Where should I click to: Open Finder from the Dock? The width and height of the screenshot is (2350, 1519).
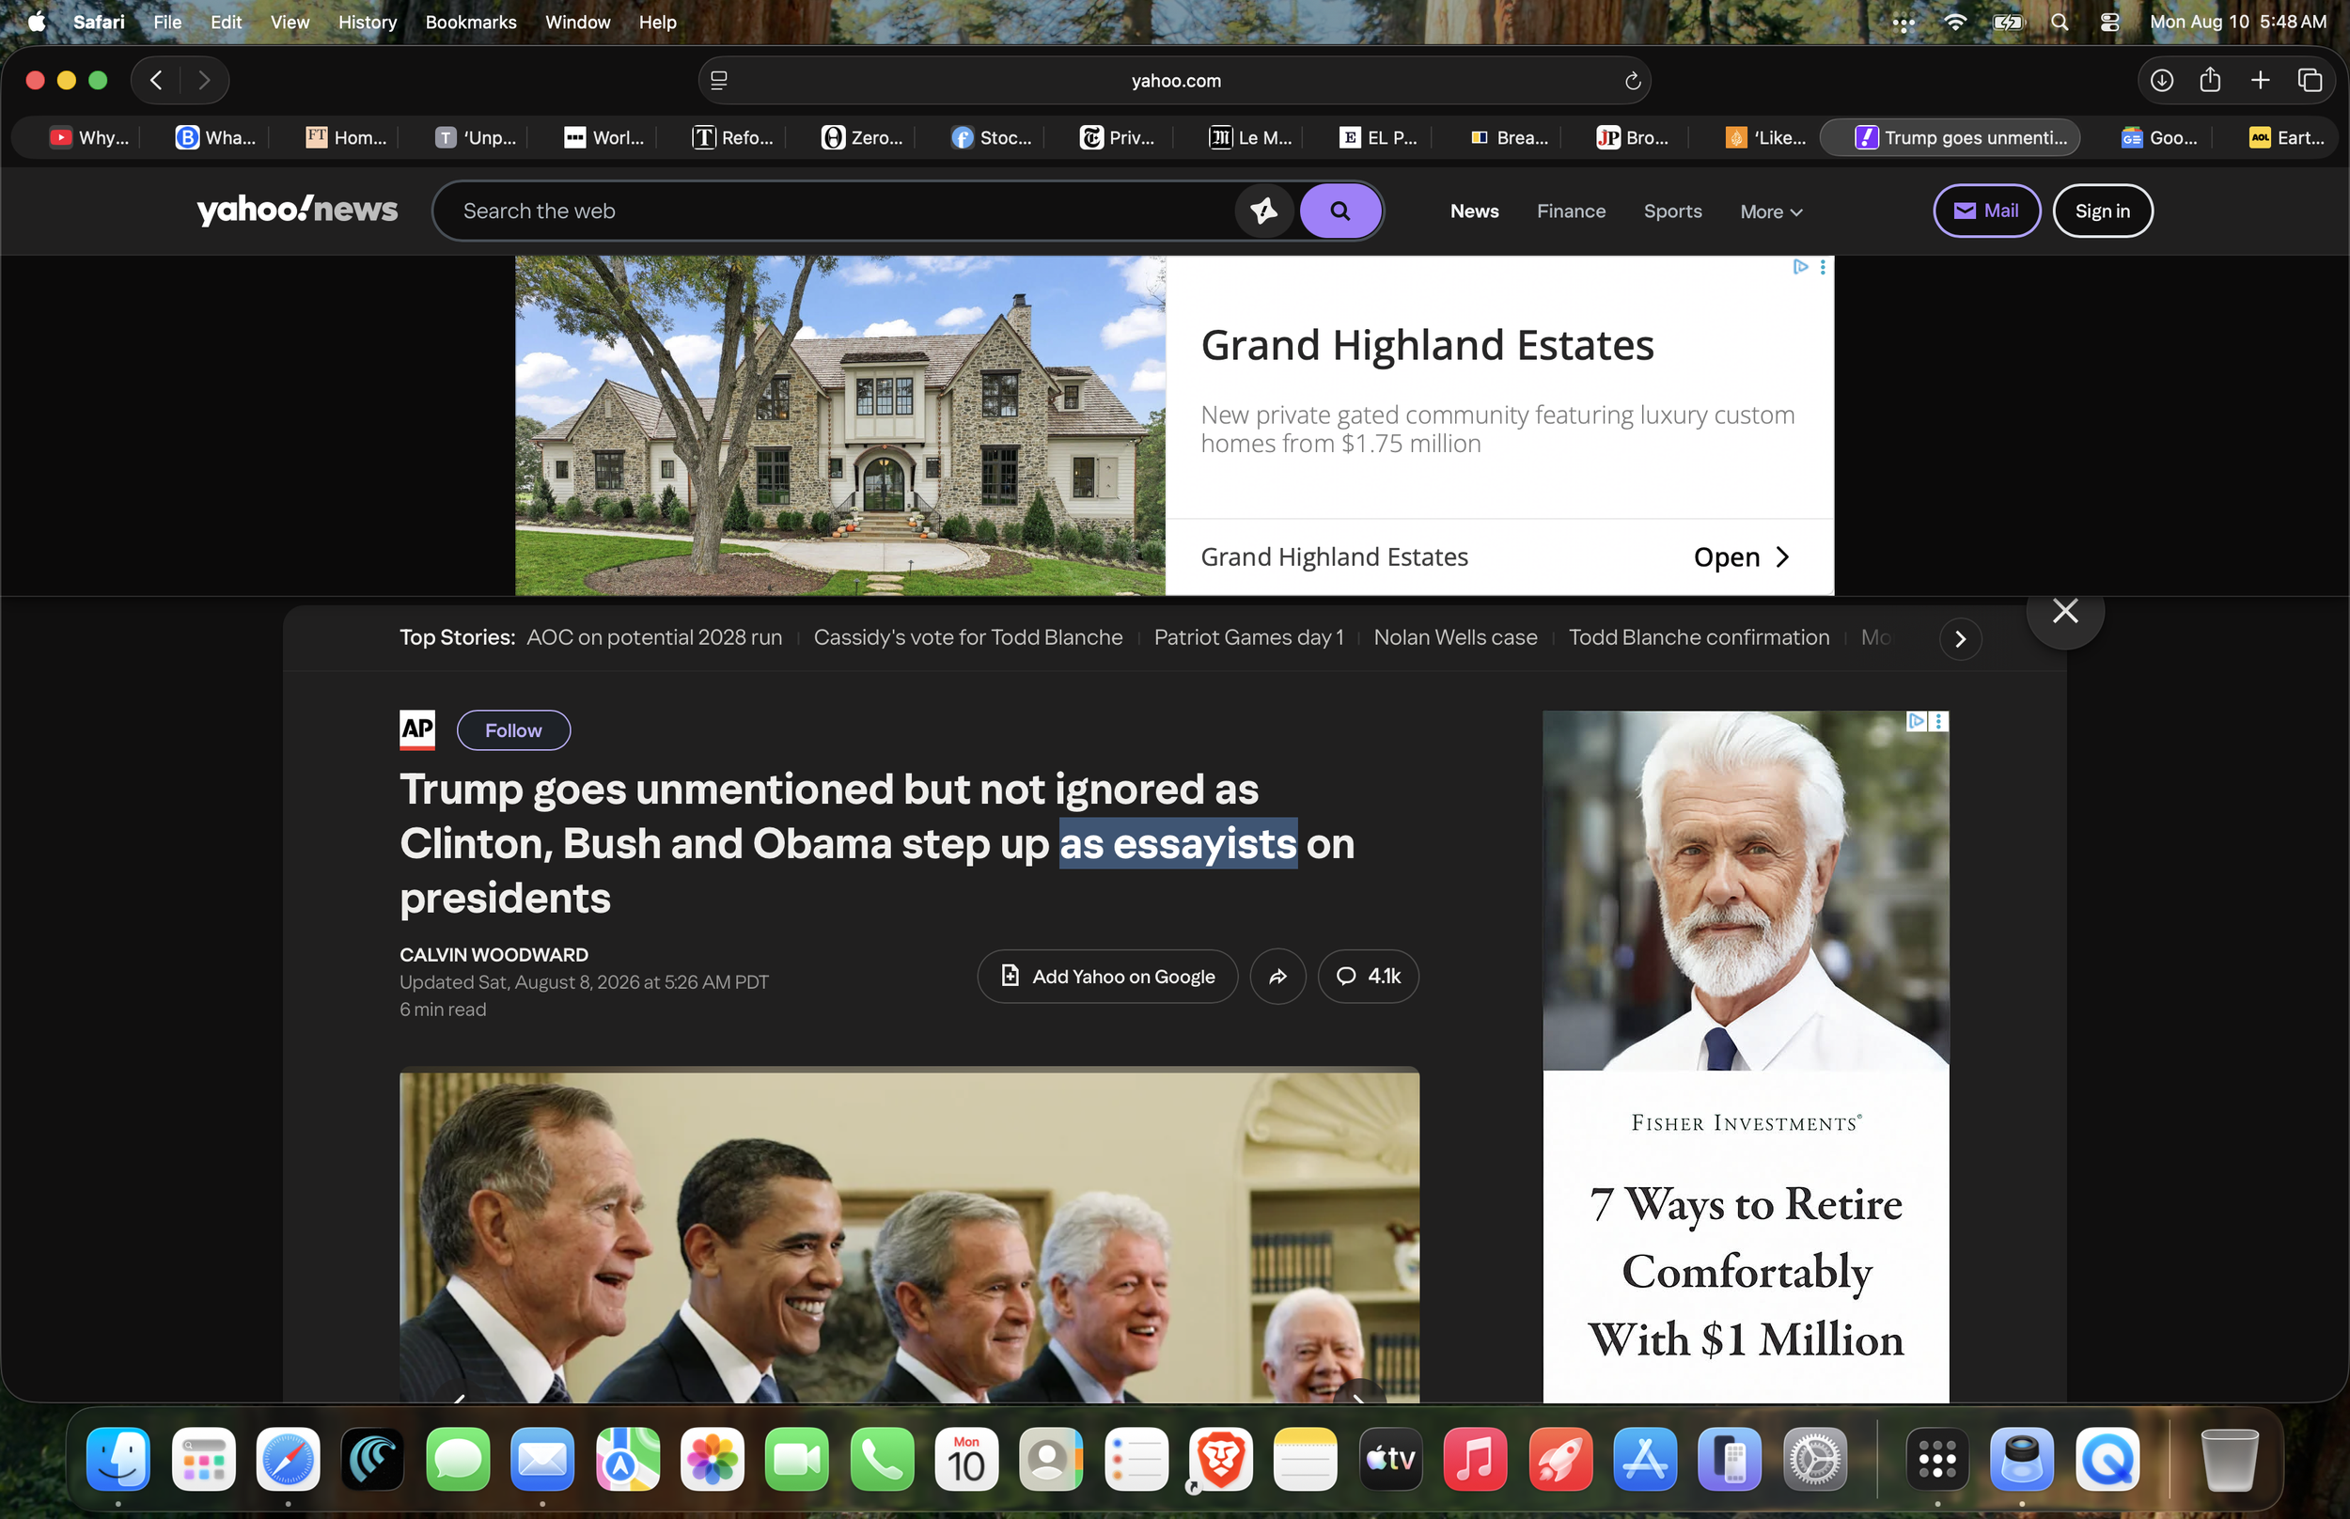(118, 1458)
